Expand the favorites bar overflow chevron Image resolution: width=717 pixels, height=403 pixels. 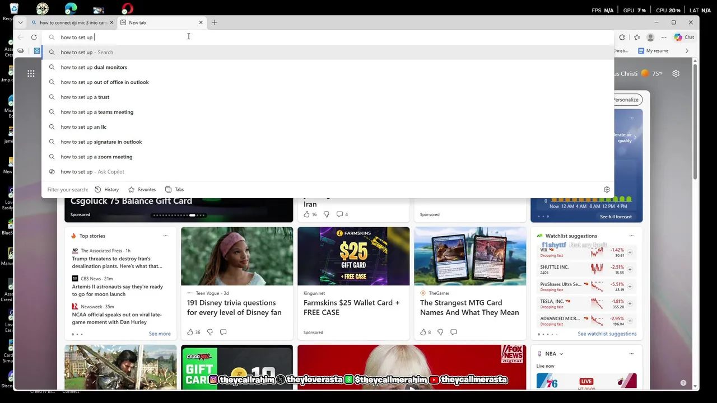coord(687,51)
